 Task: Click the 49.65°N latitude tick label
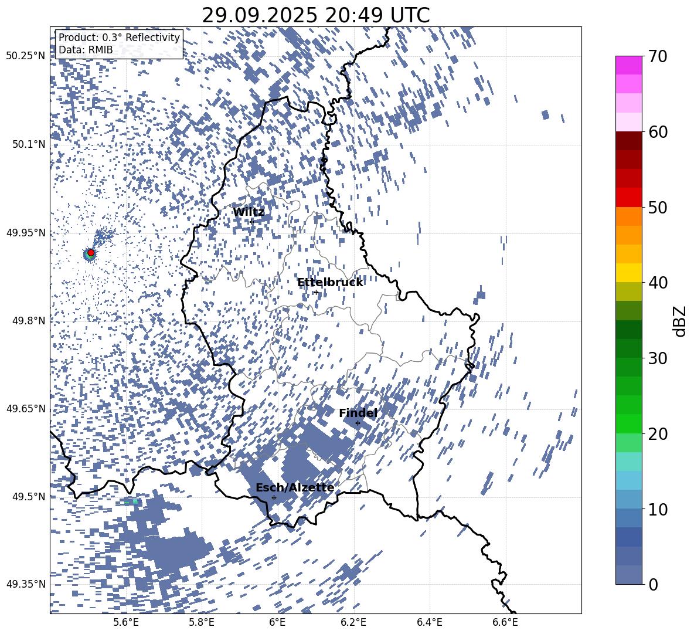[x=26, y=408]
